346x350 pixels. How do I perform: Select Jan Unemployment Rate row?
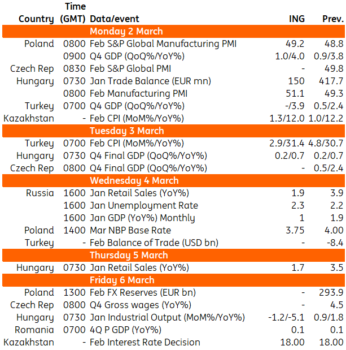[173, 206]
